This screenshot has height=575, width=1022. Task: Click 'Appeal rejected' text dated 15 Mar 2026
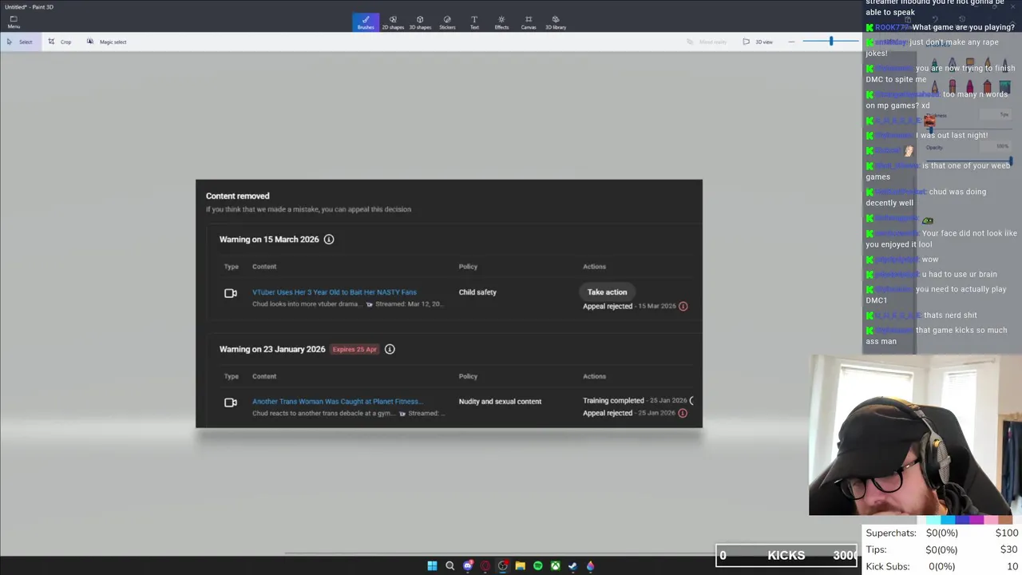pos(608,306)
